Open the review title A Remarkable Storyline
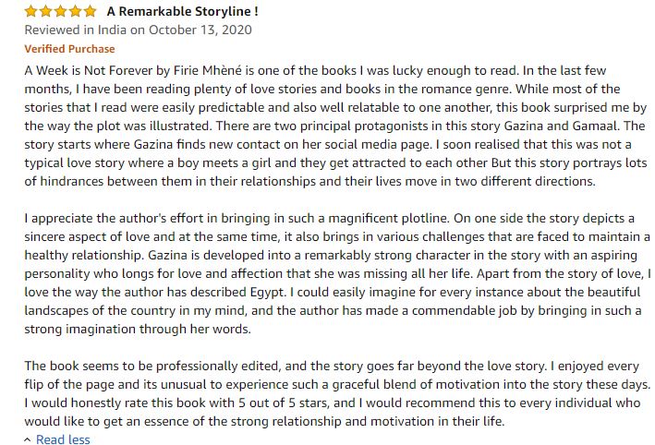The height and width of the screenshot is (445, 655). [x=183, y=11]
